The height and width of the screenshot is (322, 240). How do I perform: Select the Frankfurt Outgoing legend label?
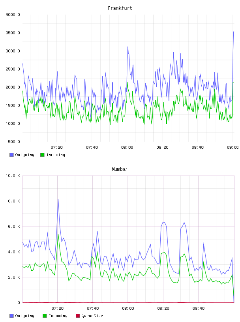(x=24, y=155)
